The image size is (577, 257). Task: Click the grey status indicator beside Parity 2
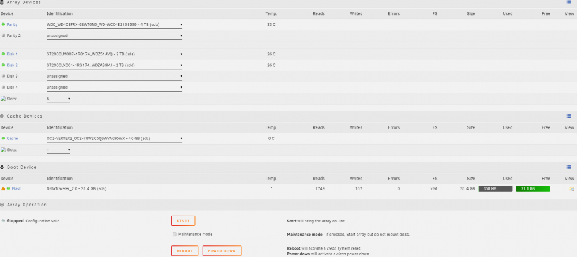3,36
